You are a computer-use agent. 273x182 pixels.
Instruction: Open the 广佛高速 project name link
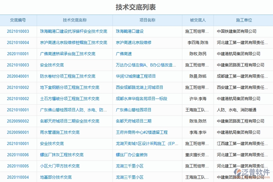123,54
